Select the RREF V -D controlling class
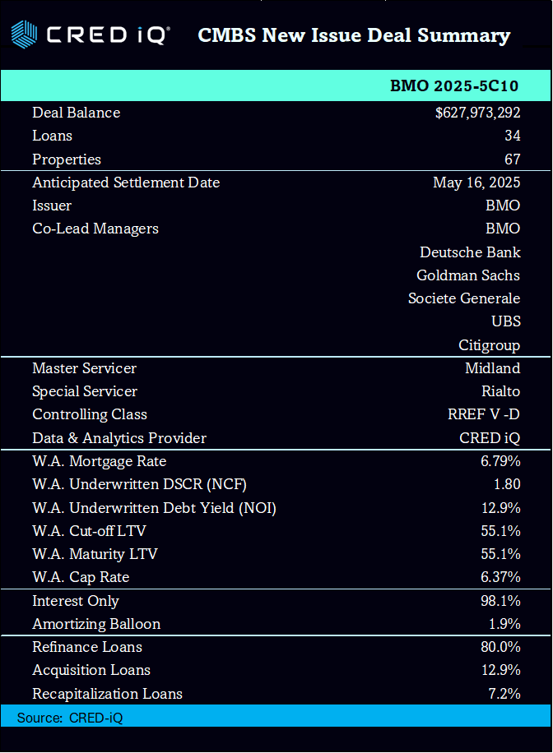This screenshot has width=553, height=753. tap(478, 414)
